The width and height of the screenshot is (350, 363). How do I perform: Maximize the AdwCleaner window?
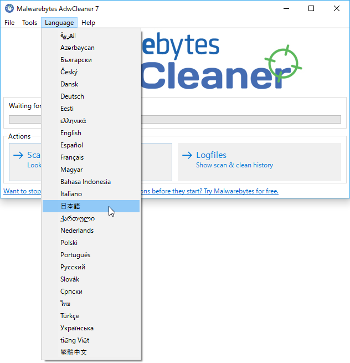[x=311, y=8]
